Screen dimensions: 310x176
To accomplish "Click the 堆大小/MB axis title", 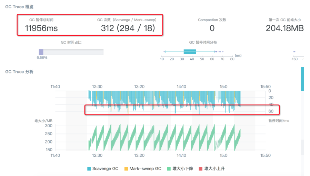I will click(43, 121).
